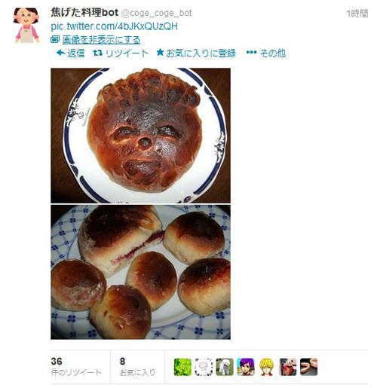Click the blonde anime character avatar

(x=267, y=367)
